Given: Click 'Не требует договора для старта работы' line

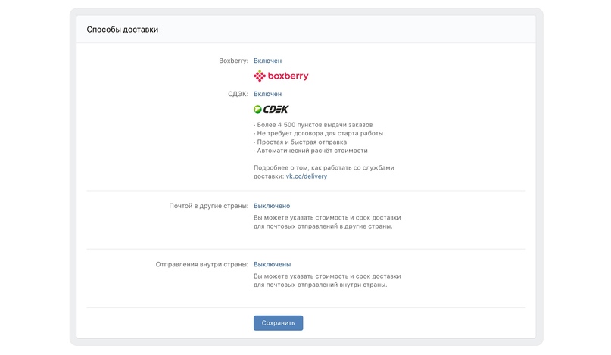Looking at the screenshot, I should tap(319, 133).
